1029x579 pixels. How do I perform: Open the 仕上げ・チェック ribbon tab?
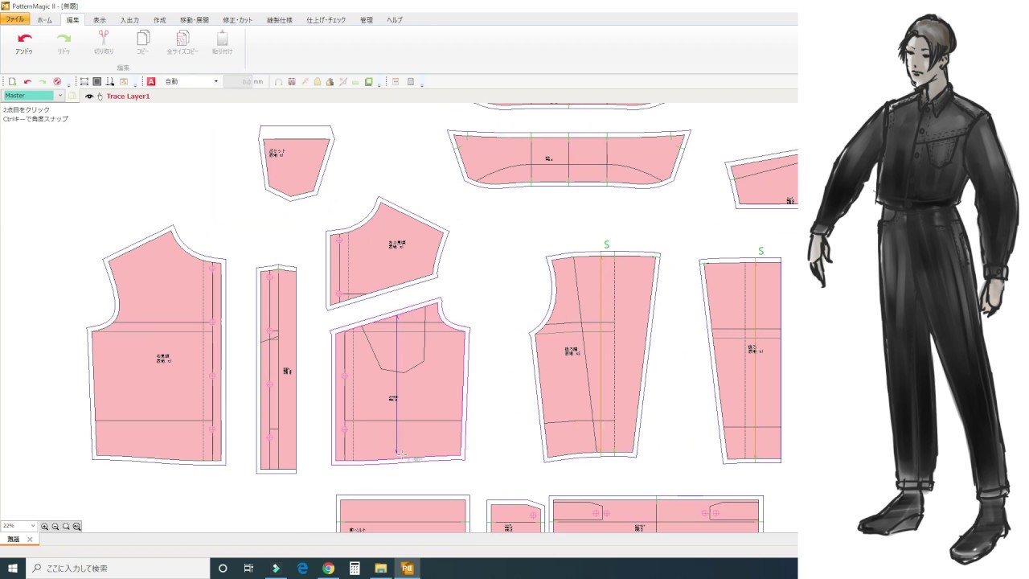[326, 19]
